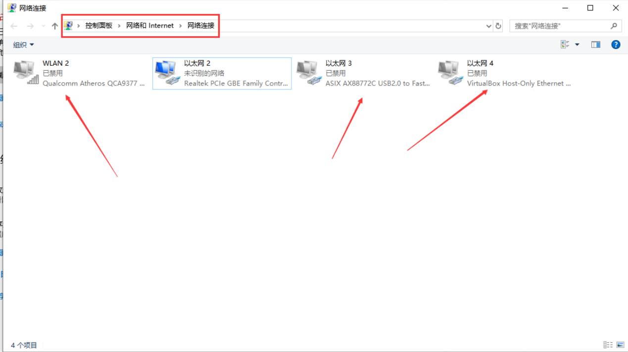Open the change view options dropdown arrow

point(577,44)
